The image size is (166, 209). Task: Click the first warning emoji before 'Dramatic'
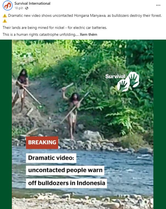5,16
